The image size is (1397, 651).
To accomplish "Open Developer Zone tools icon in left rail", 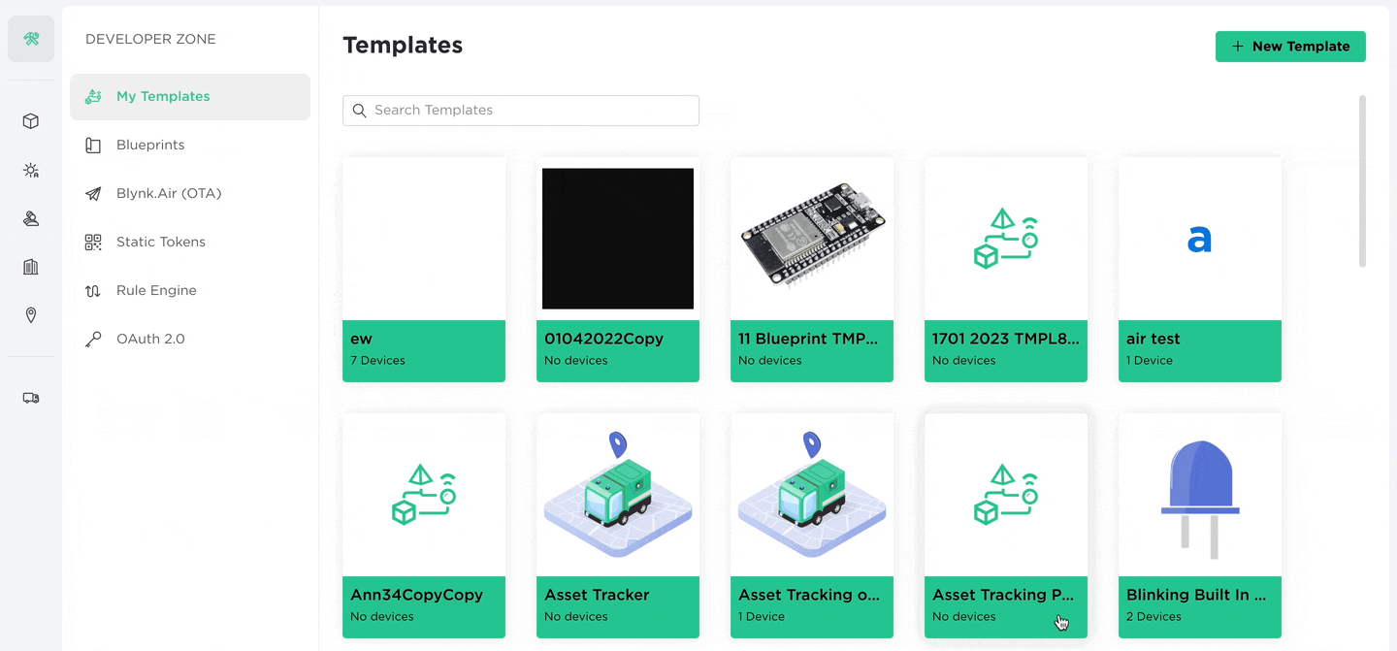I will pyautogui.click(x=31, y=39).
